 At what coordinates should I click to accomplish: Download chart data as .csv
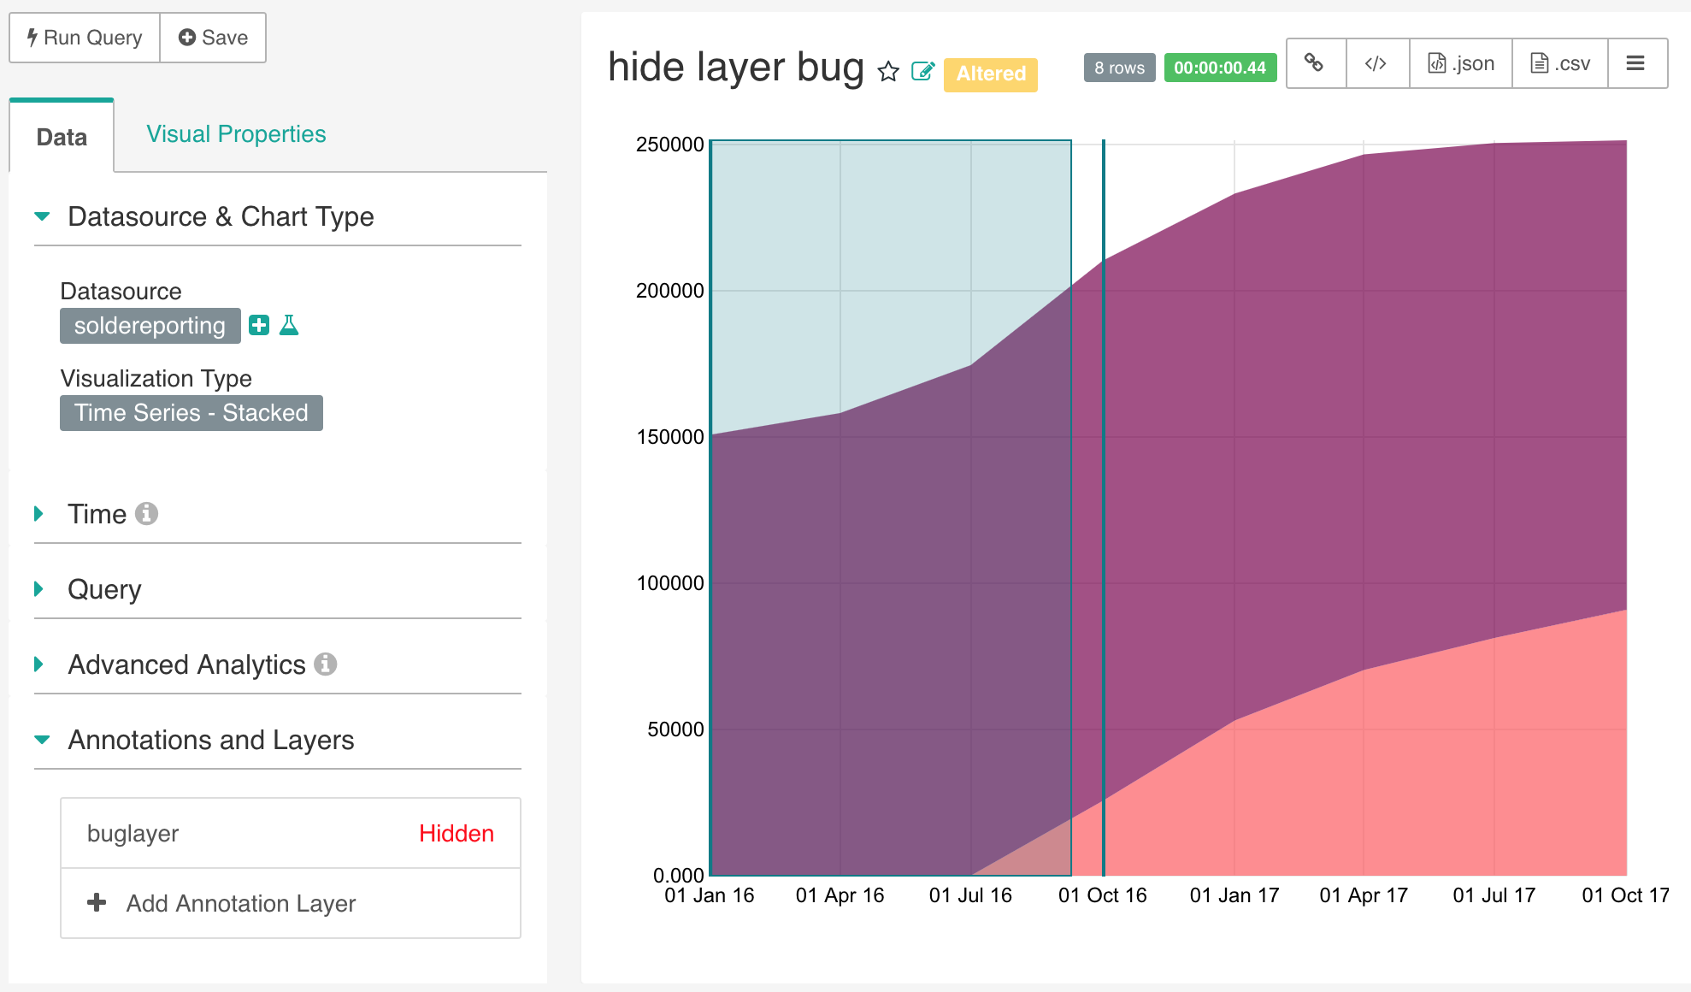point(1558,62)
